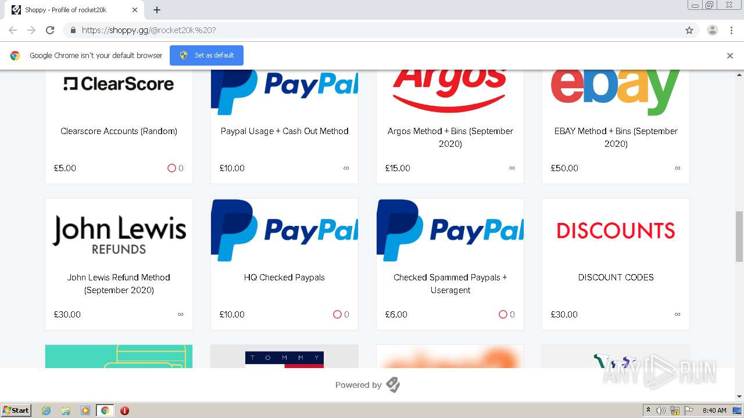This screenshot has width=744, height=418.
Task: Click Action Center flag in tray
Action: [689, 410]
